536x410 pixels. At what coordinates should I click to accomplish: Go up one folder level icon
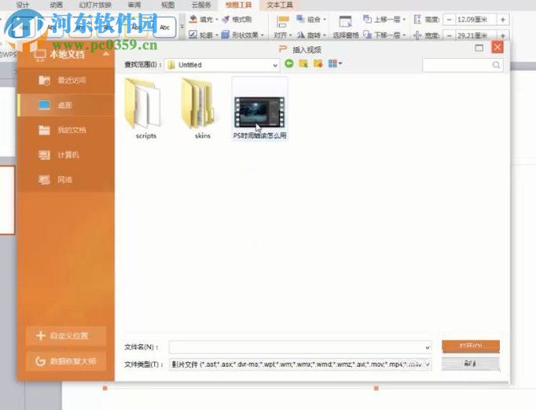pos(303,64)
